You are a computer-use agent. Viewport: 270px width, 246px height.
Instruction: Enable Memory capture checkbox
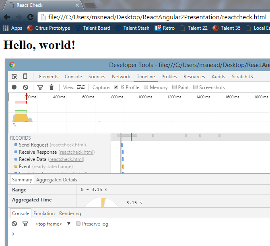click(146, 87)
